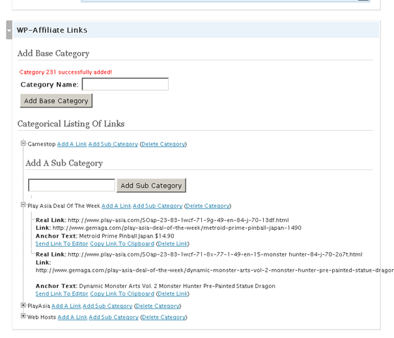394x338 pixels.
Task: Click the Add Sub Category button
Action: [151, 186]
